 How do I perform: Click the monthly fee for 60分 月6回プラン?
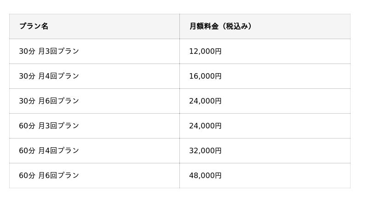click(x=205, y=175)
